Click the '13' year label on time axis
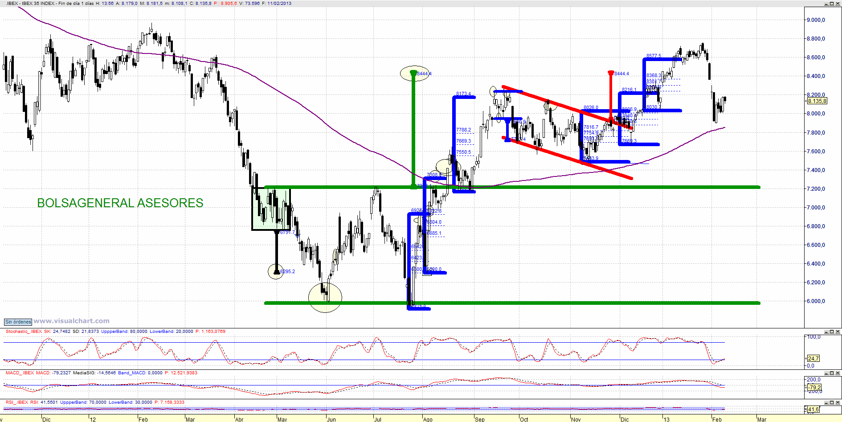 point(666,419)
